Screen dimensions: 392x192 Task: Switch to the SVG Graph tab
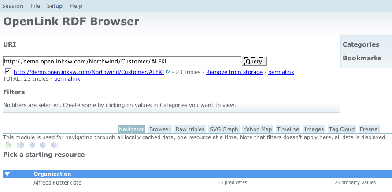click(x=224, y=129)
